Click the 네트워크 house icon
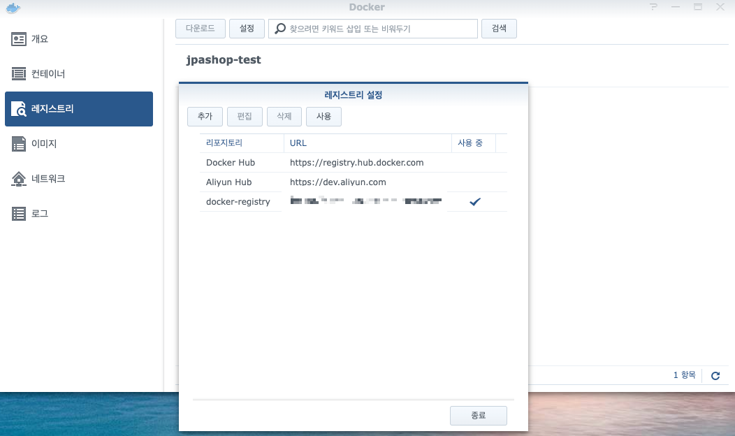Viewport: 735px width, 436px height. point(19,179)
